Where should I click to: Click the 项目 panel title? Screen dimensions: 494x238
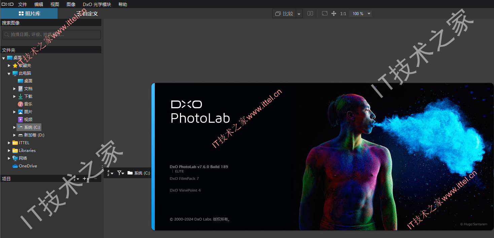(6, 179)
